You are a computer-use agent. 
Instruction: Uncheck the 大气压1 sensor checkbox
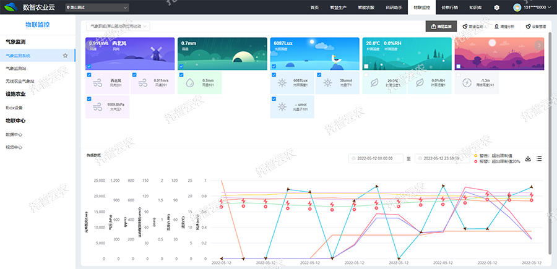89,98
